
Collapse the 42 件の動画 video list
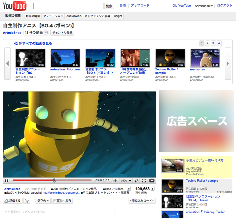point(46,32)
